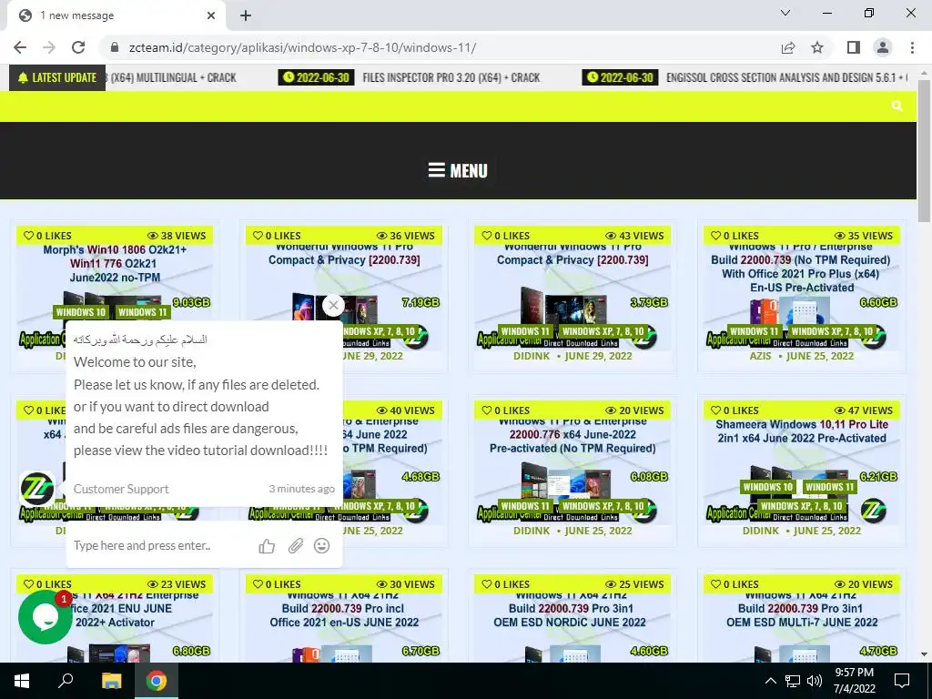Open volume control tray icon
The width and height of the screenshot is (932, 699).
tap(815, 681)
